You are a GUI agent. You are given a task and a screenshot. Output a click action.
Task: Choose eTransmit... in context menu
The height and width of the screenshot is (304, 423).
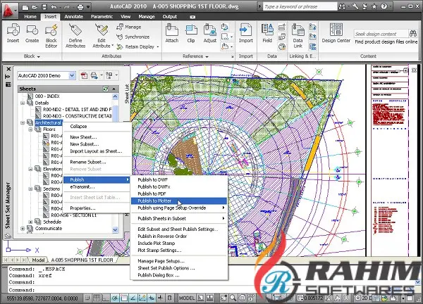tap(82, 187)
